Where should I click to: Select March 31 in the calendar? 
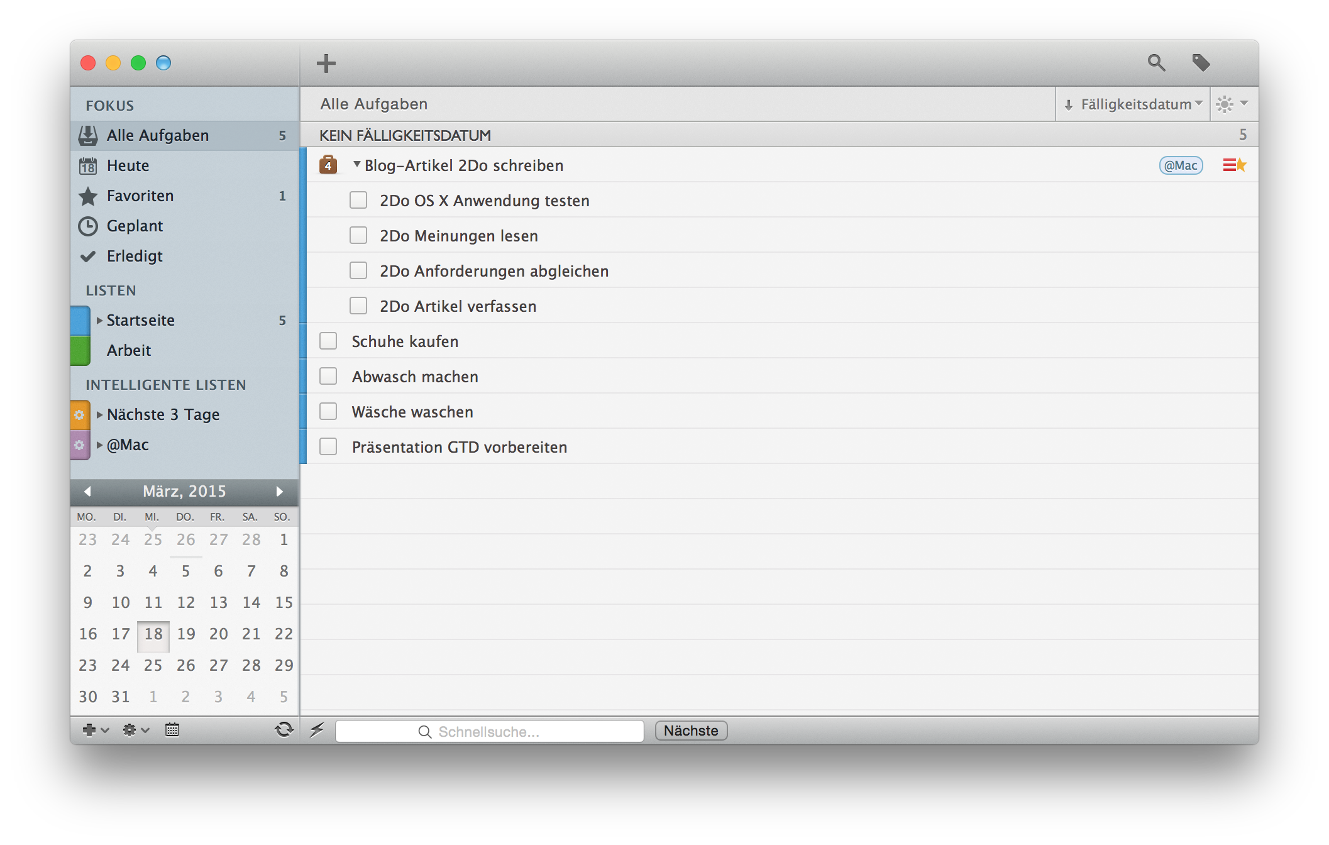(121, 697)
